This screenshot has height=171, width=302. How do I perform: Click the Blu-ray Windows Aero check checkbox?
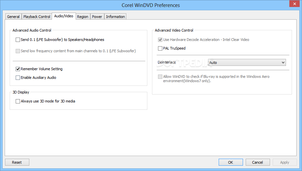[160, 77]
